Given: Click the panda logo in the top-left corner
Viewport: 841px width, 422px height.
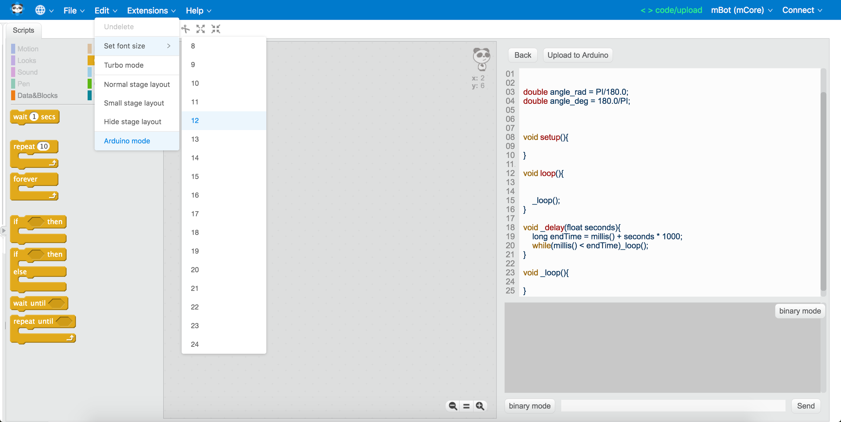Looking at the screenshot, I should tap(16, 9).
